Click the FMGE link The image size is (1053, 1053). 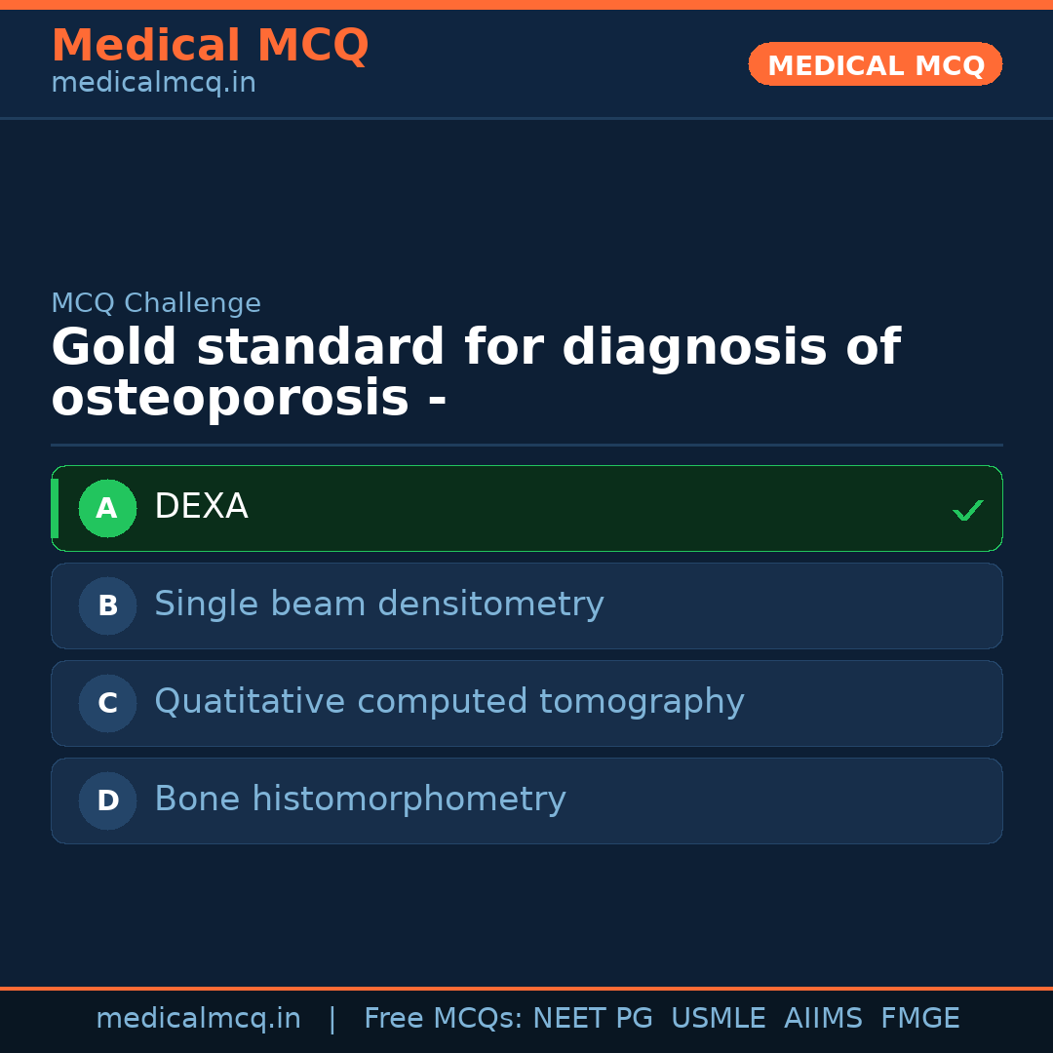click(x=919, y=1017)
